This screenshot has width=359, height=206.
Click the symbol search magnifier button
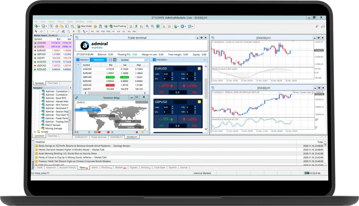coord(146,60)
